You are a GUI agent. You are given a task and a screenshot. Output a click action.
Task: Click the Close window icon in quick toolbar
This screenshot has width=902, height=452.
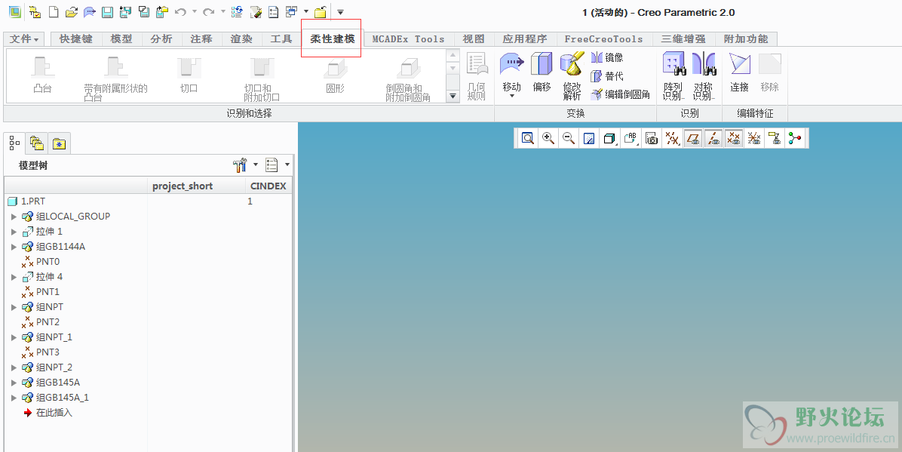click(321, 12)
